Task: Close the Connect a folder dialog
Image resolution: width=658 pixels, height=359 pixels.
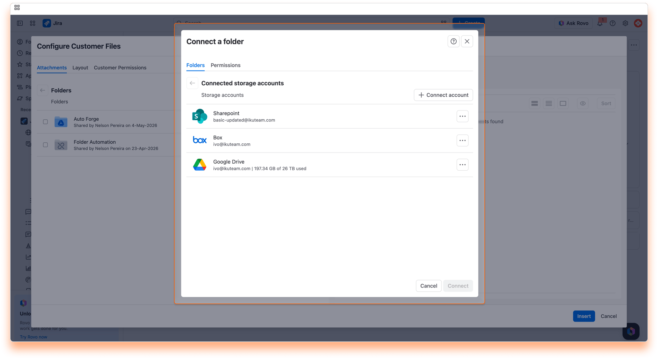Action: tap(467, 41)
